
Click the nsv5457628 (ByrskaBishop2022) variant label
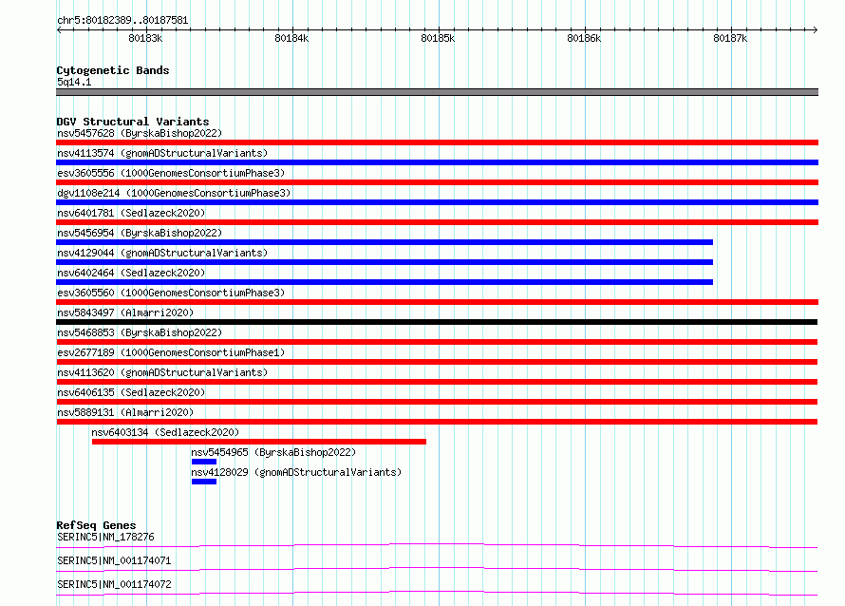140,133
